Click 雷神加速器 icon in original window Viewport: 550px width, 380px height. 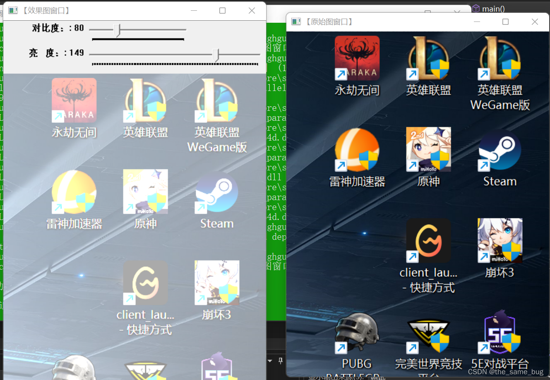click(x=357, y=149)
